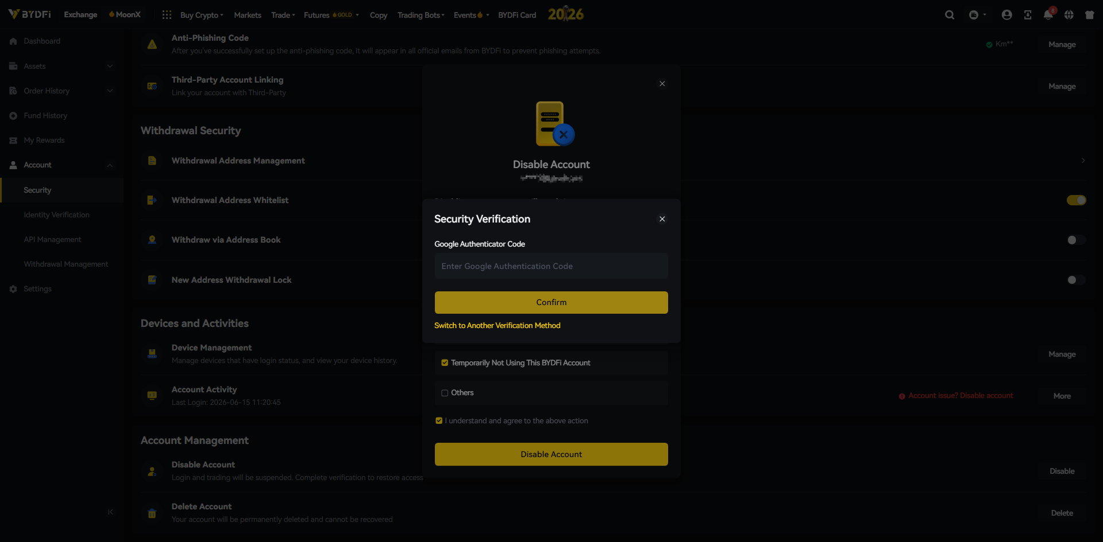The image size is (1103, 542).
Task: Expand the Buy Crypto dropdown
Action: click(202, 15)
